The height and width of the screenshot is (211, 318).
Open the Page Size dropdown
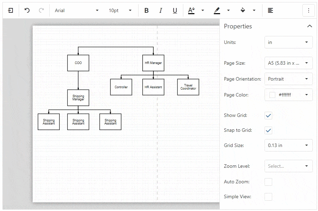tap(288, 63)
